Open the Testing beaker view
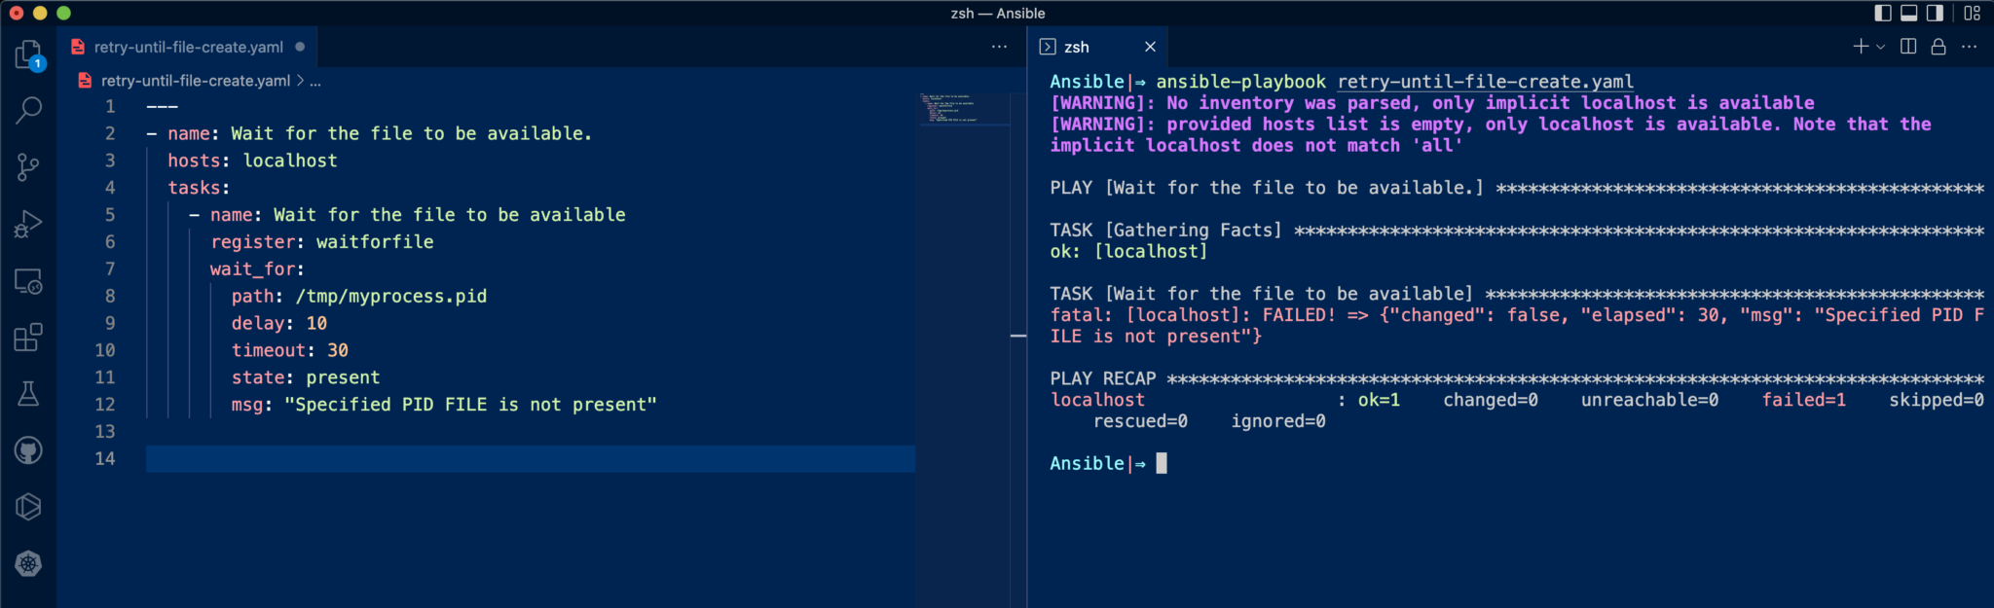Image resolution: width=1994 pixels, height=608 pixels. point(28,394)
